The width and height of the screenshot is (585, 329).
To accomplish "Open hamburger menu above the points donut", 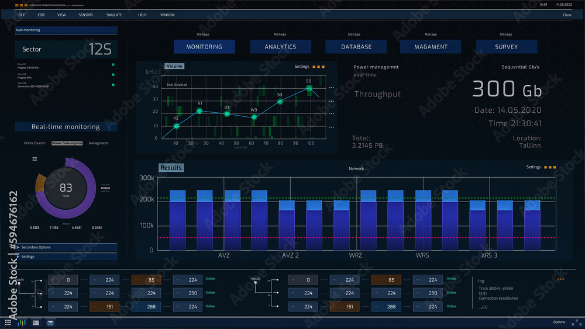I will [35, 159].
